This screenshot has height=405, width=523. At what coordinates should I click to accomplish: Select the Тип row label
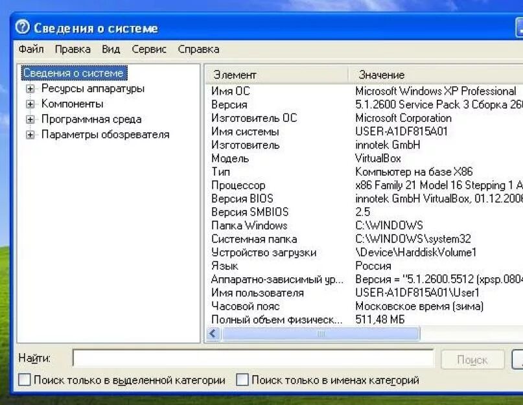220,172
